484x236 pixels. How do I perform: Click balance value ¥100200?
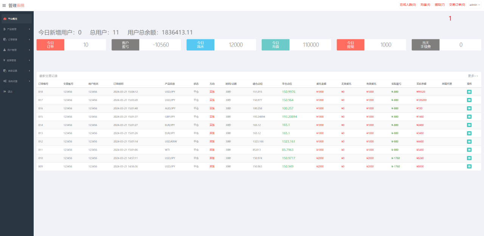coord(422,100)
